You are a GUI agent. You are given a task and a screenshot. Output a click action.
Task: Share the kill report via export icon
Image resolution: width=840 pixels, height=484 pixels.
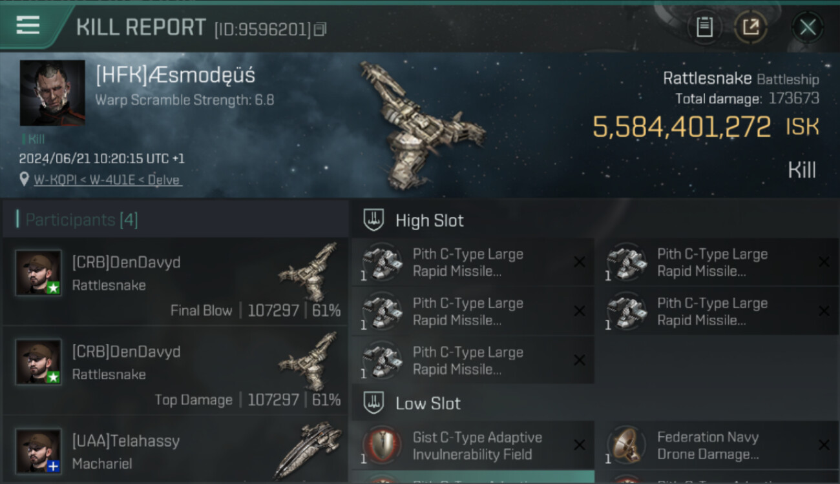pos(751,27)
